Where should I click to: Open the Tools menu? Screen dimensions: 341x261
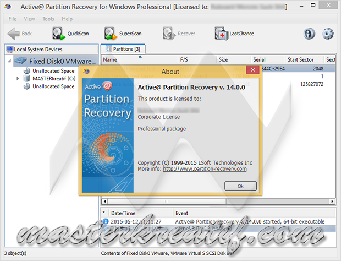point(48,19)
